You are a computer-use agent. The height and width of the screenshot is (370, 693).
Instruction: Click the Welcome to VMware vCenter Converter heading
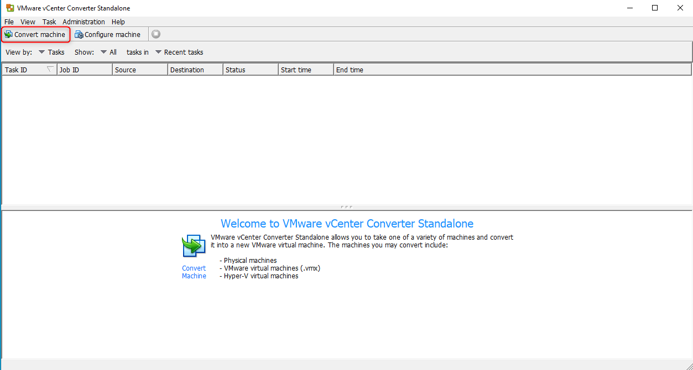pyautogui.click(x=347, y=224)
